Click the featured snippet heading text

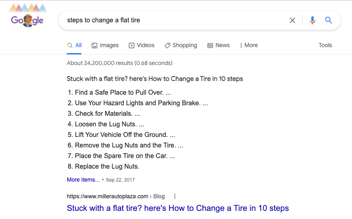155,78
